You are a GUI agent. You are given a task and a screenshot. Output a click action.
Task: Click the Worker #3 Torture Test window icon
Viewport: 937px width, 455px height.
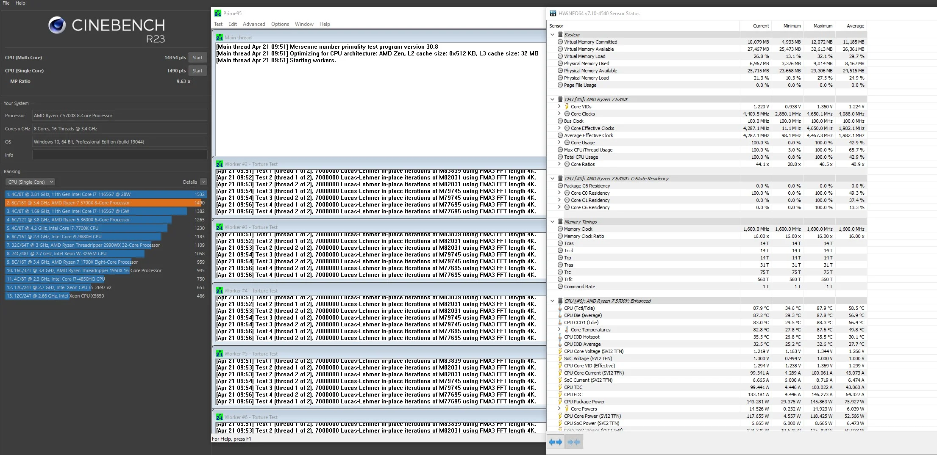click(220, 227)
